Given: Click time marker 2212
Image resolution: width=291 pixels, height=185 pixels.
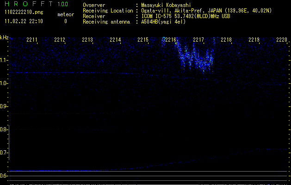Looking at the screenshot, I should [60, 39].
